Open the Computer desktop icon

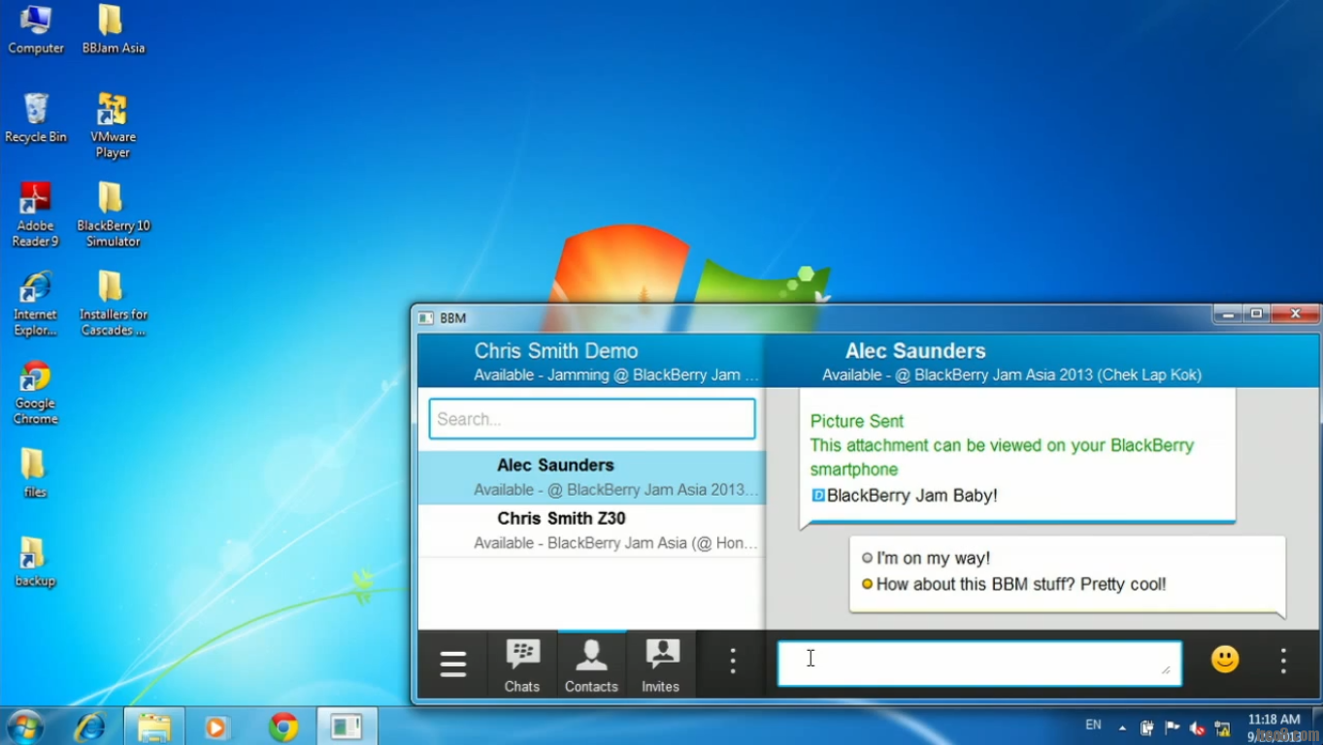36,30
